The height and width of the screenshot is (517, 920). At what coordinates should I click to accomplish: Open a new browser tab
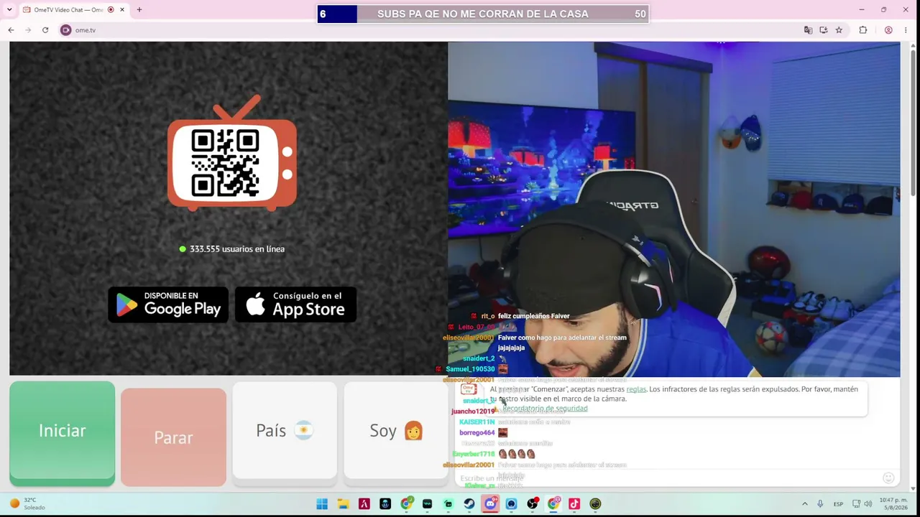point(139,10)
